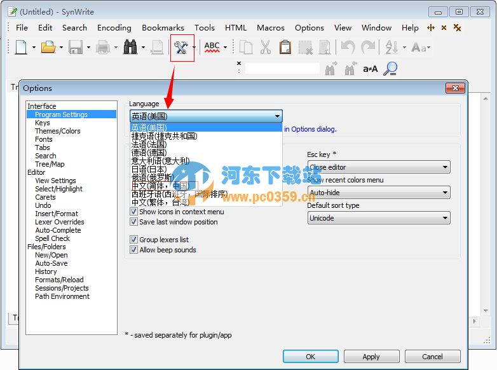Click the orange split arrows icon
The image size is (497, 370).
pos(431,28)
